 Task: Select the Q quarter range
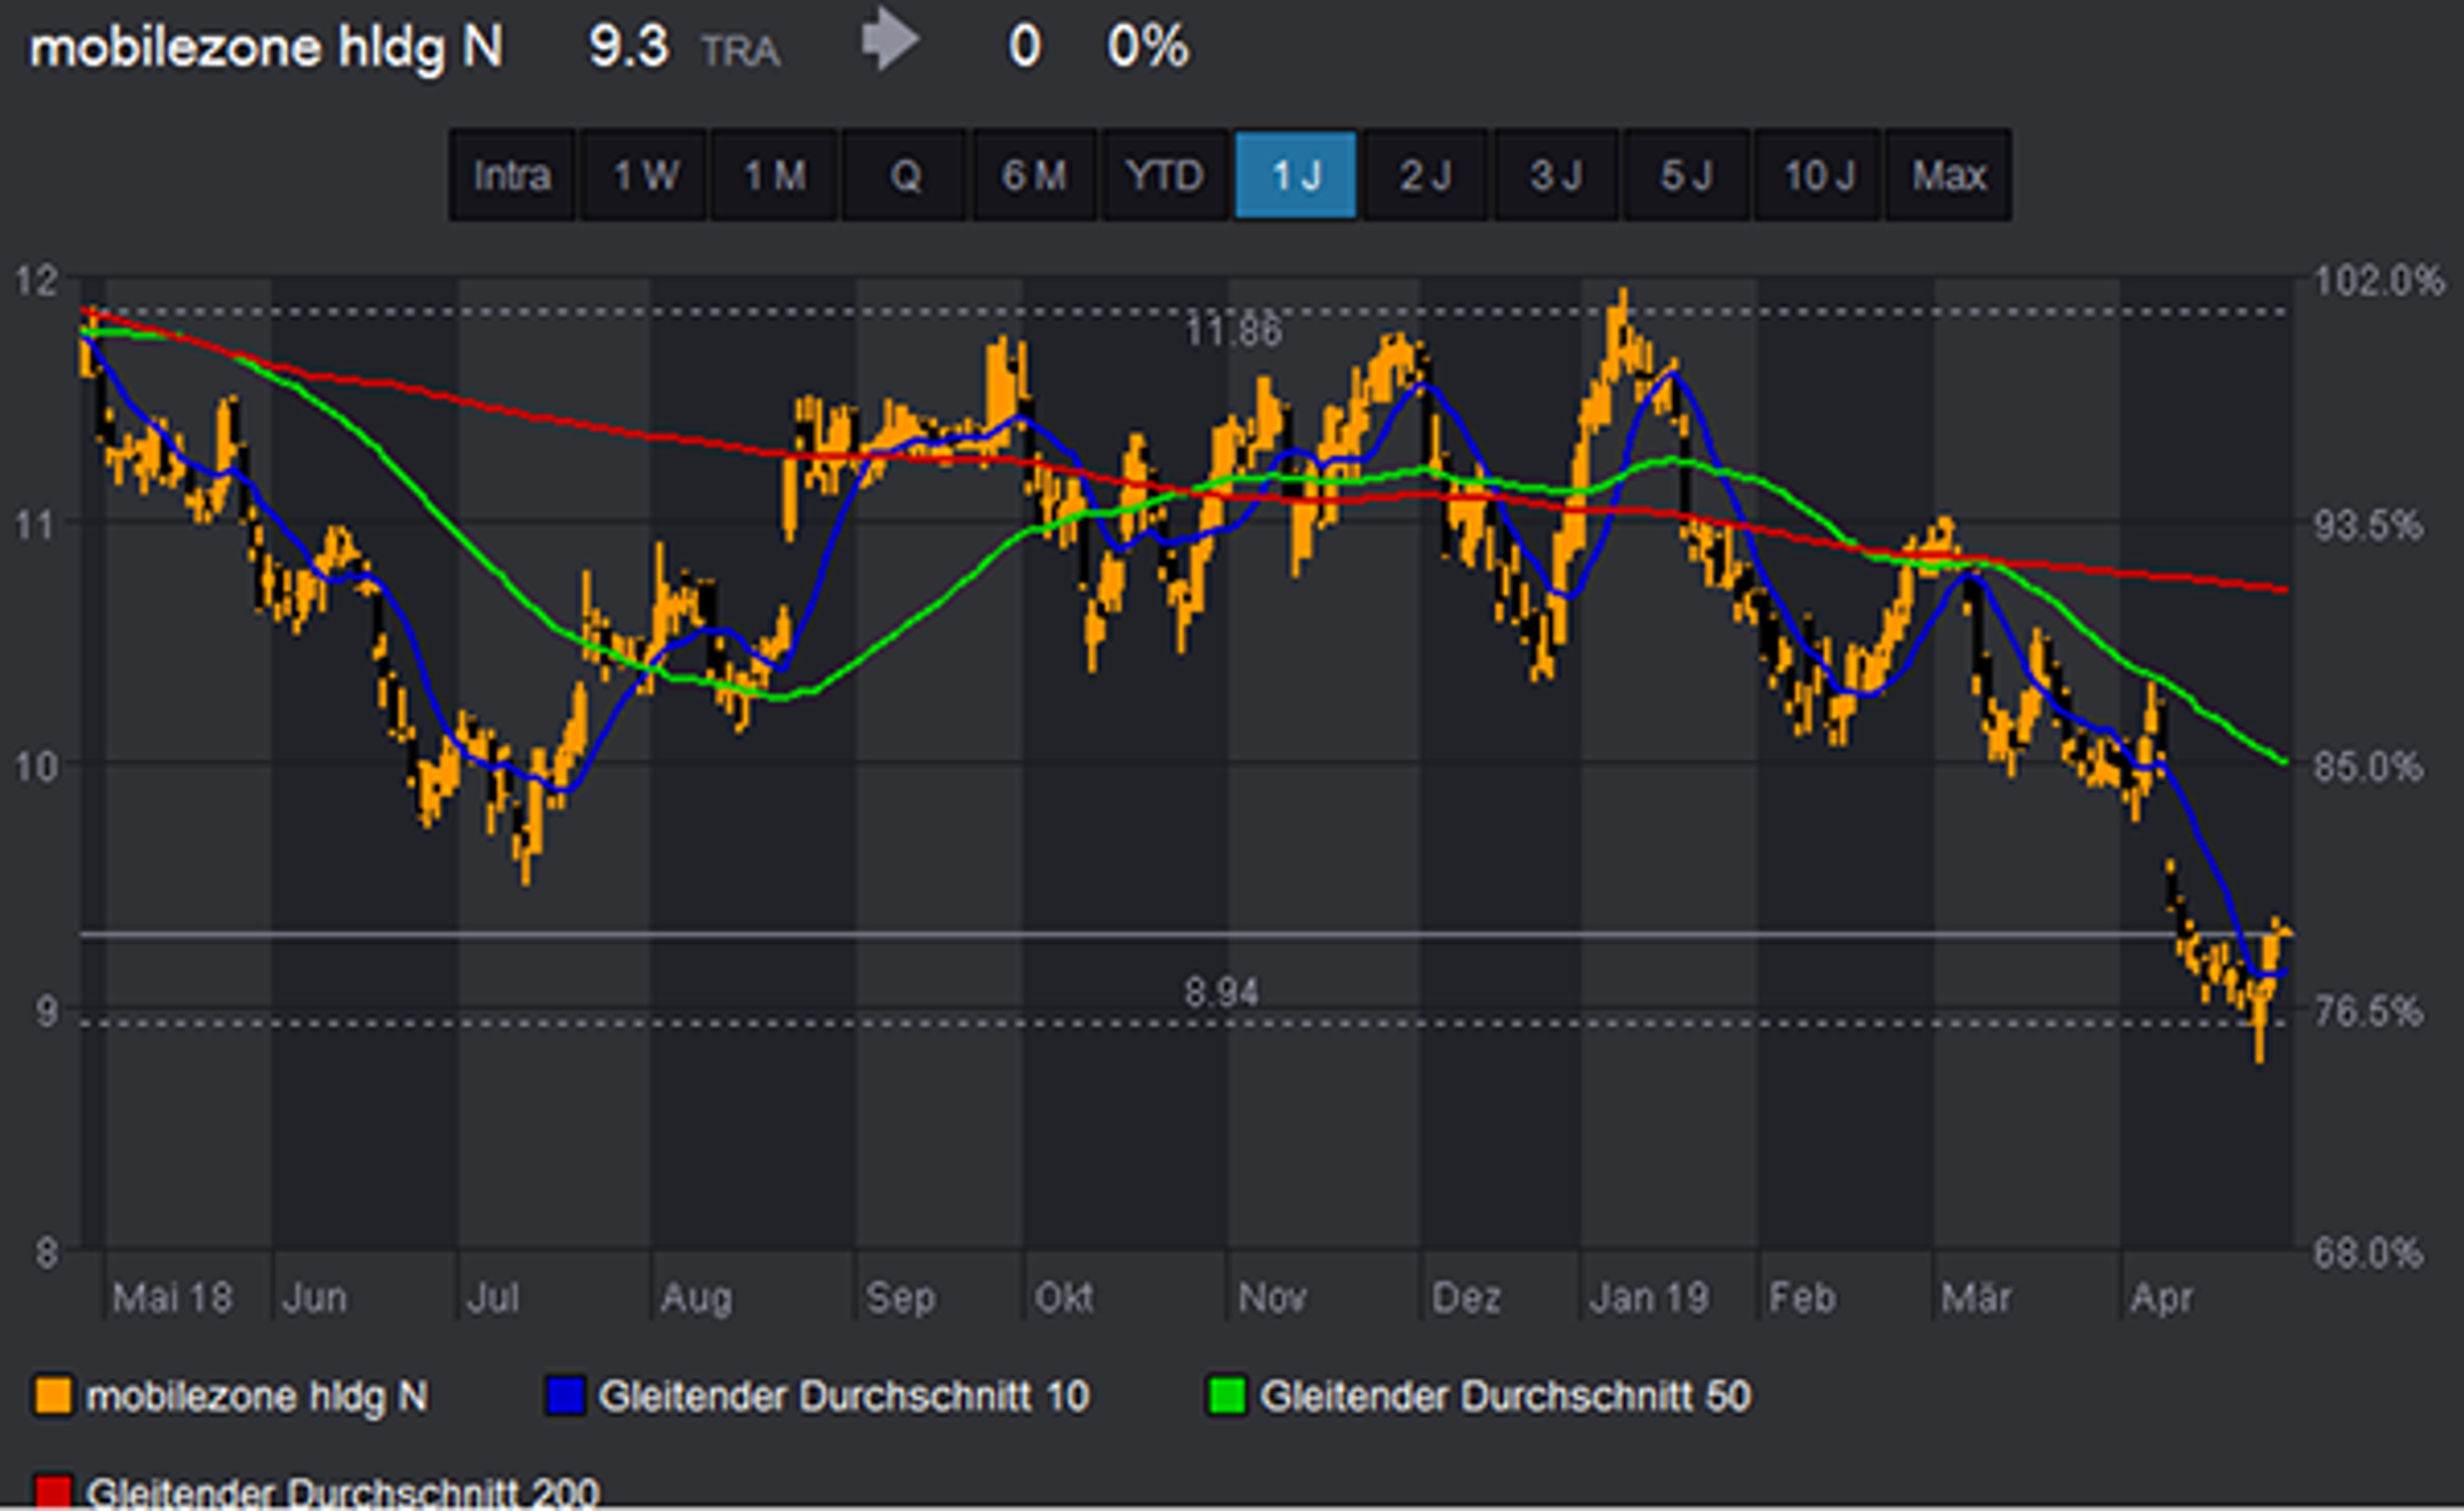tap(904, 176)
